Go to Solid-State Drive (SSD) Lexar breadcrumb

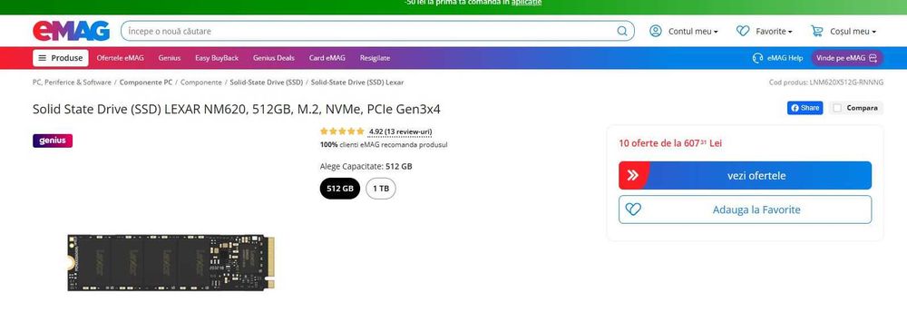pyautogui.click(x=356, y=83)
